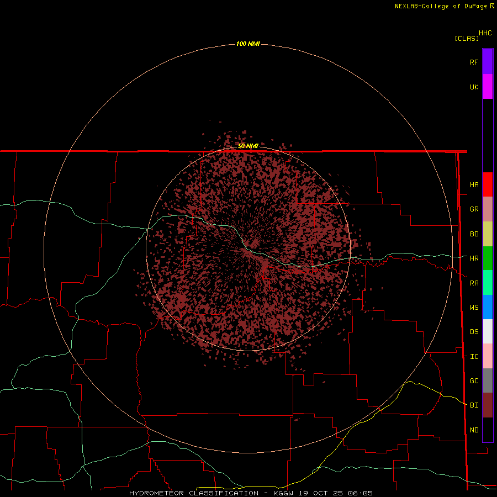The width and height of the screenshot is (497, 497).
Task: Click the BI legend label
Action: tap(474, 405)
